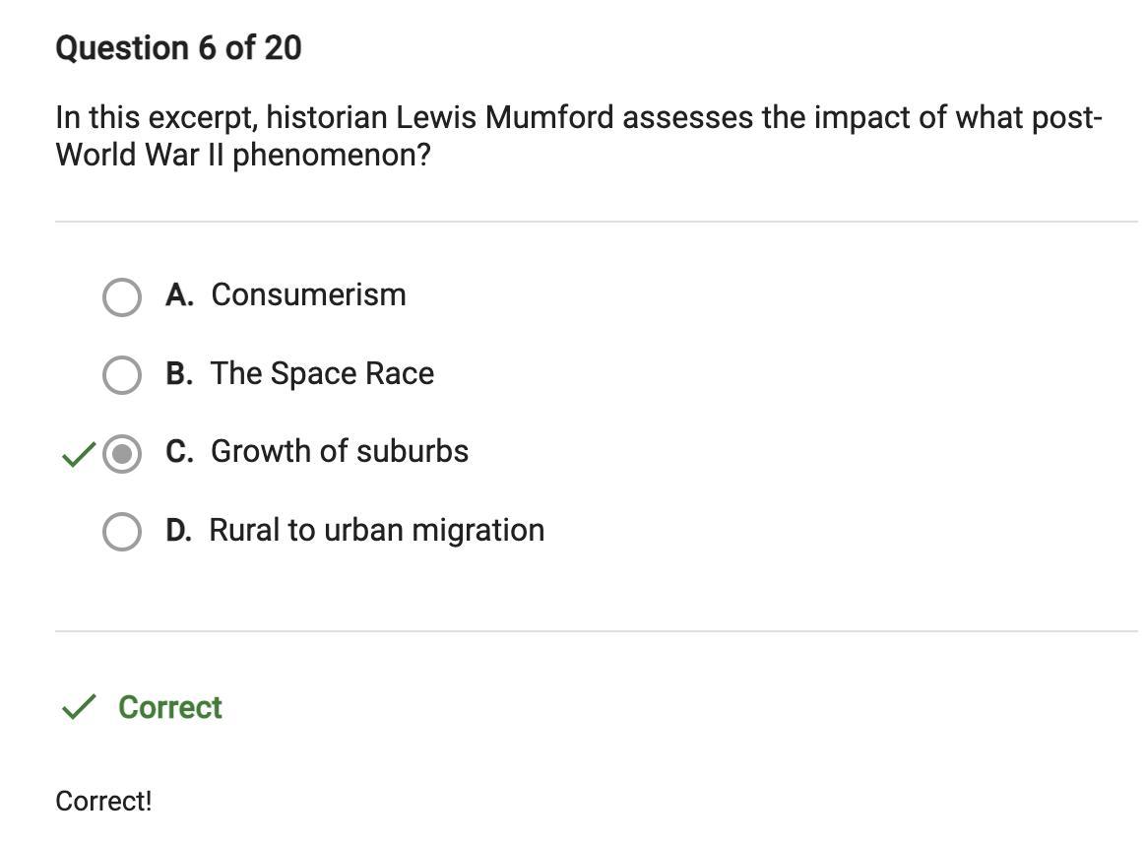This screenshot has height=843, width=1146.
Task: Click the bold letter C. label
Action: point(179,451)
